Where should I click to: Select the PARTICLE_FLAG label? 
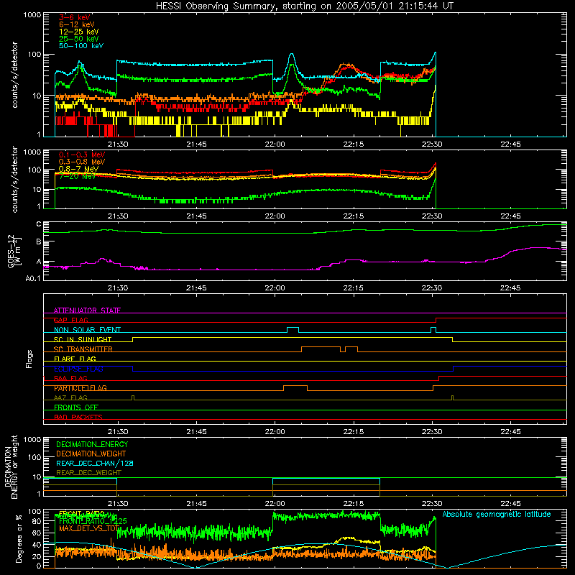[80, 388]
